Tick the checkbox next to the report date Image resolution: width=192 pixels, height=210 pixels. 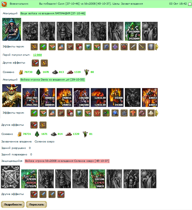tap(190, 4)
